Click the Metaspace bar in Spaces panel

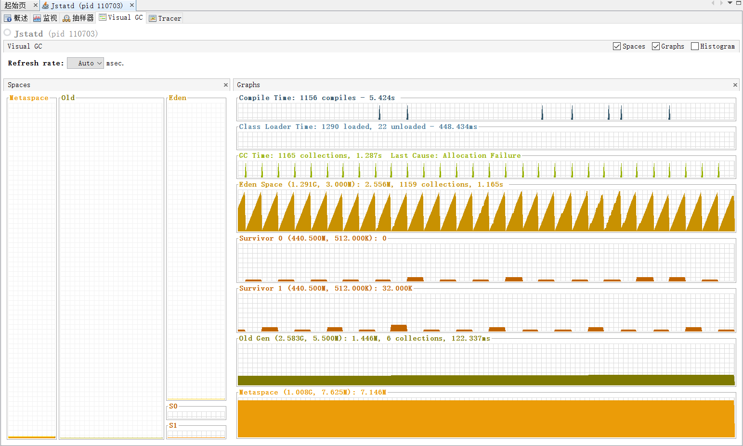[32, 437]
